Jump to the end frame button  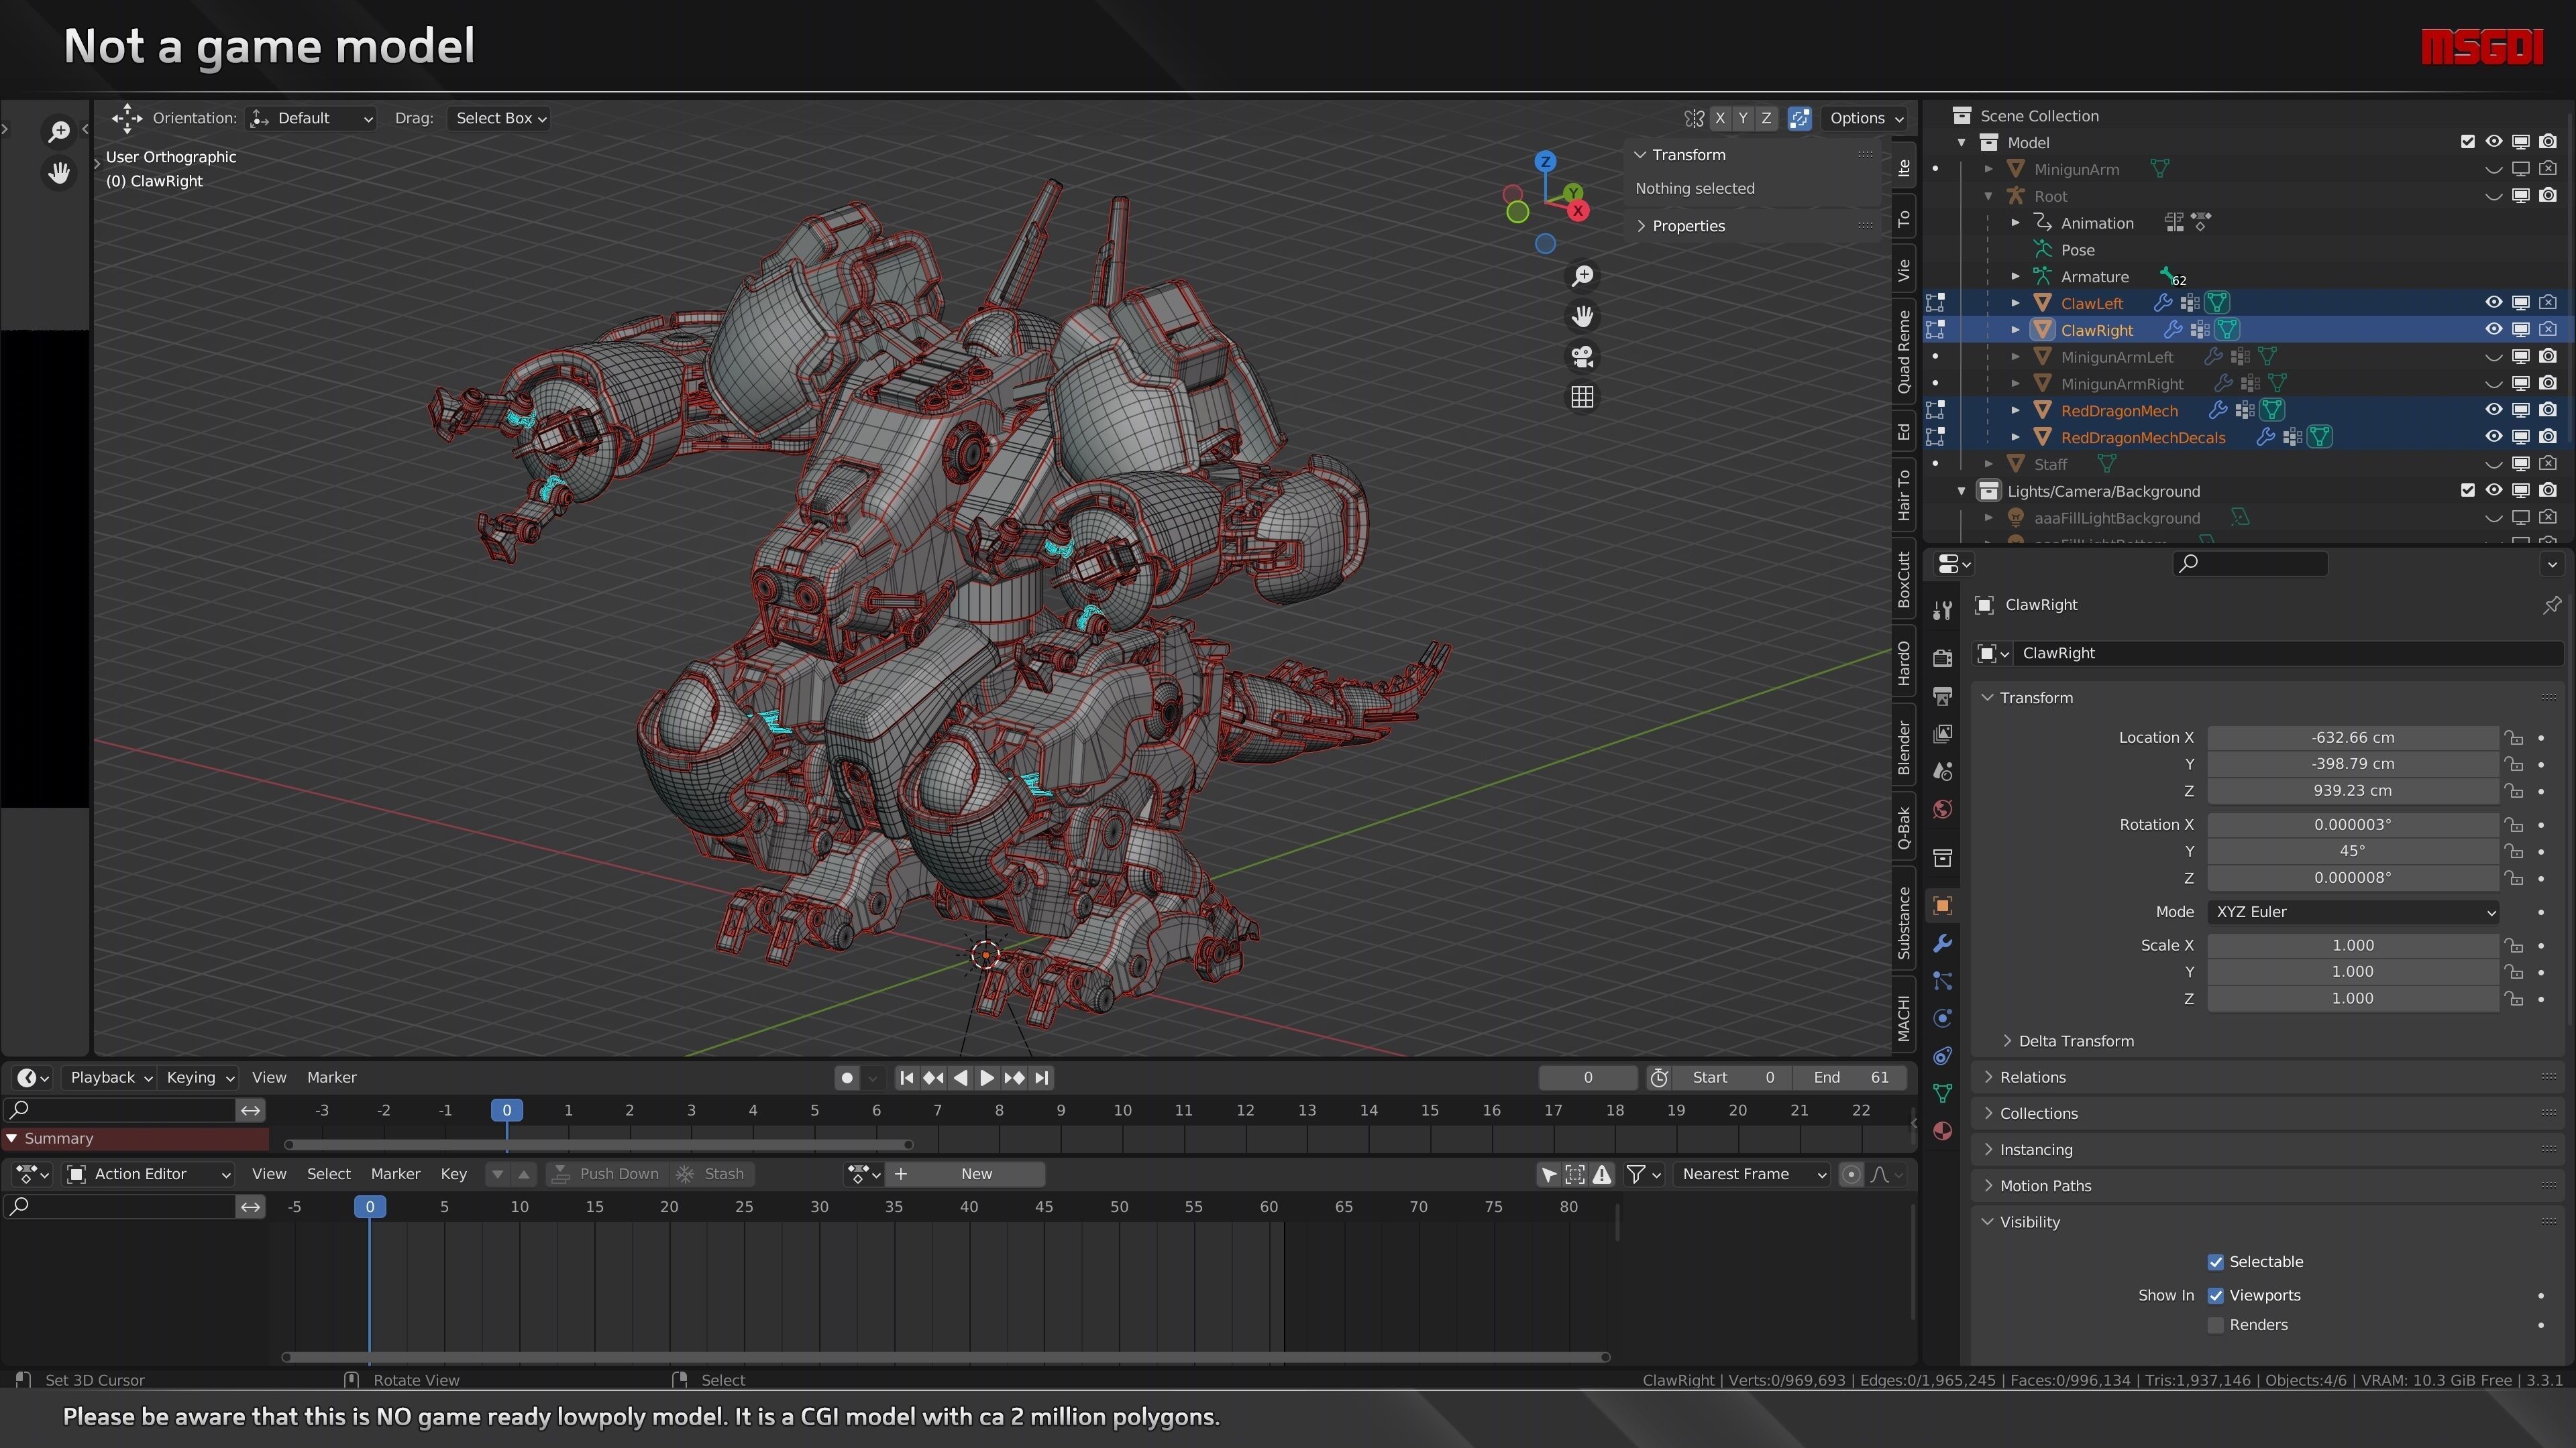tap(1042, 1077)
